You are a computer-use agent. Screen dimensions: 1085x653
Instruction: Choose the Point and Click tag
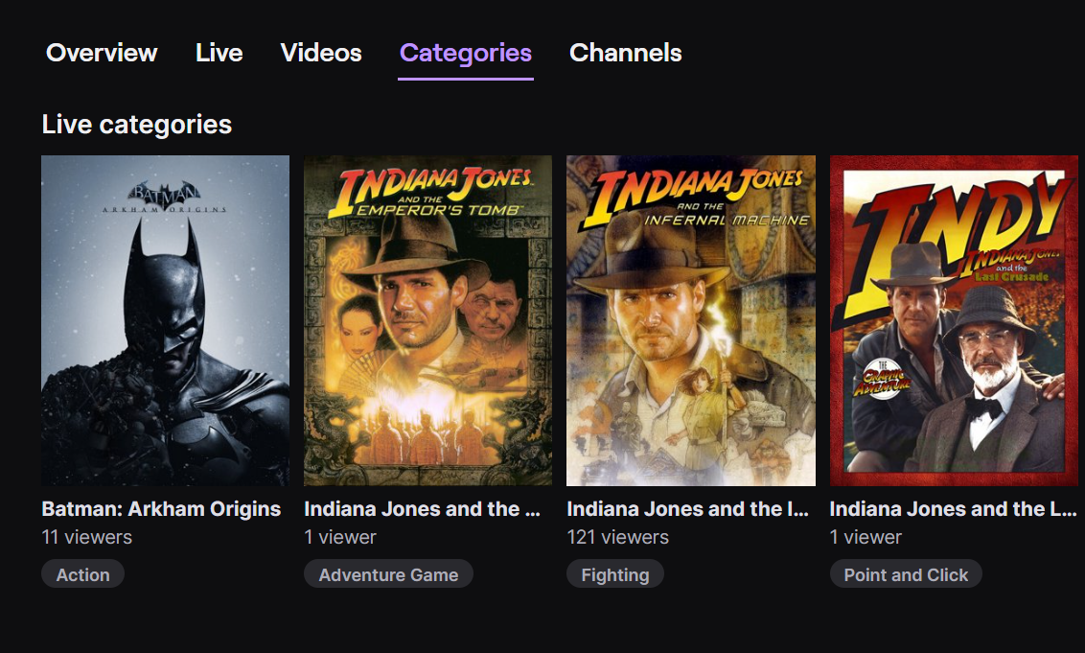(906, 574)
